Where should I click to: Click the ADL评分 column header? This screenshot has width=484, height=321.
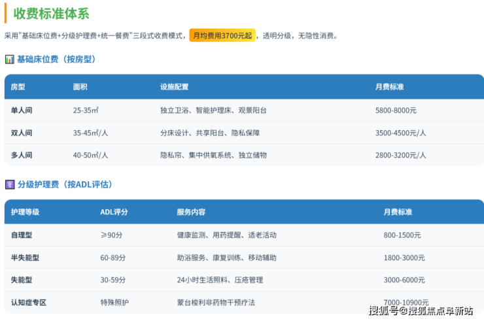[x=113, y=212]
